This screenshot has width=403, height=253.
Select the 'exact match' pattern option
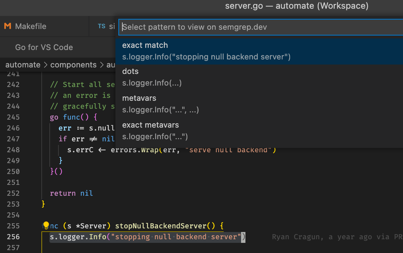(x=259, y=51)
